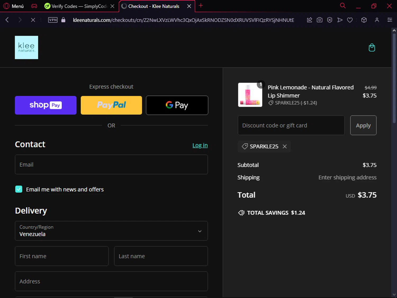The width and height of the screenshot is (397, 298).
Task: Close the Verify Codes tab
Action: (x=112, y=6)
